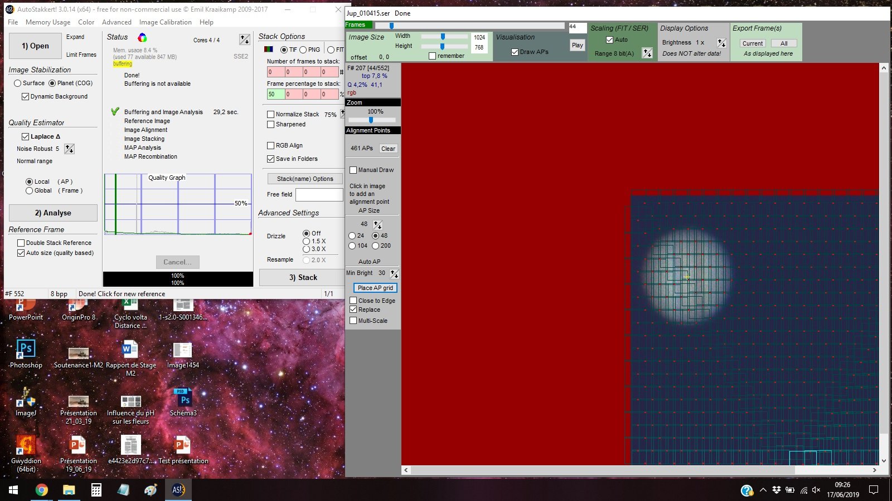
Task: Open the Image1454 desktop file
Action: (183, 355)
